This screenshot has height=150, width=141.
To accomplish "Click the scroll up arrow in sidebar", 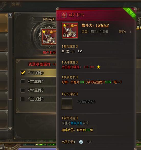I will coord(10,15).
